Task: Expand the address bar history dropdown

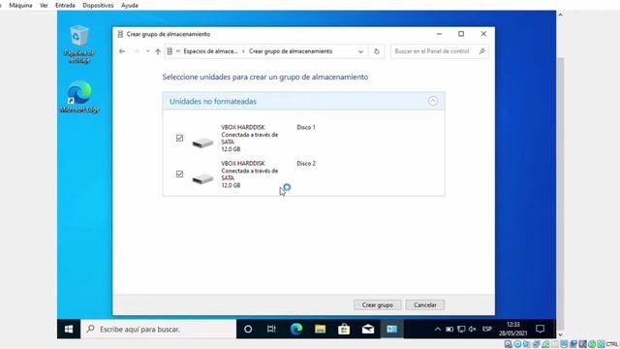Action: point(360,51)
